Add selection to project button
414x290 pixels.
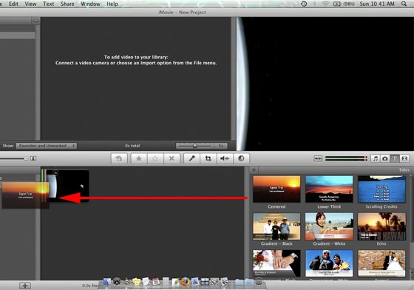click(119, 158)
